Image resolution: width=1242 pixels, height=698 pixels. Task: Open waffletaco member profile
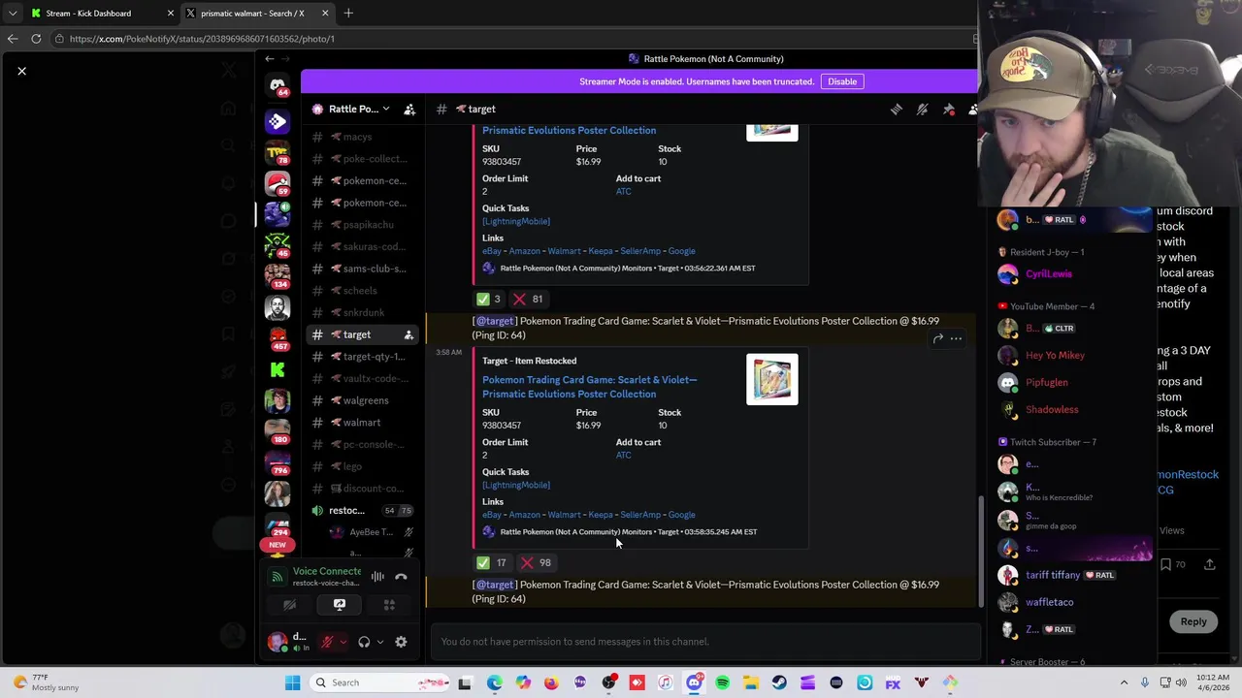(x=1049, y=602)
